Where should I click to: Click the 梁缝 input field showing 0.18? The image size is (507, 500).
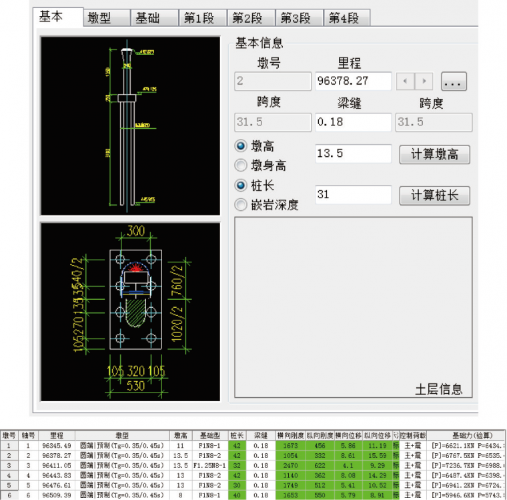[x=353, y=122]
